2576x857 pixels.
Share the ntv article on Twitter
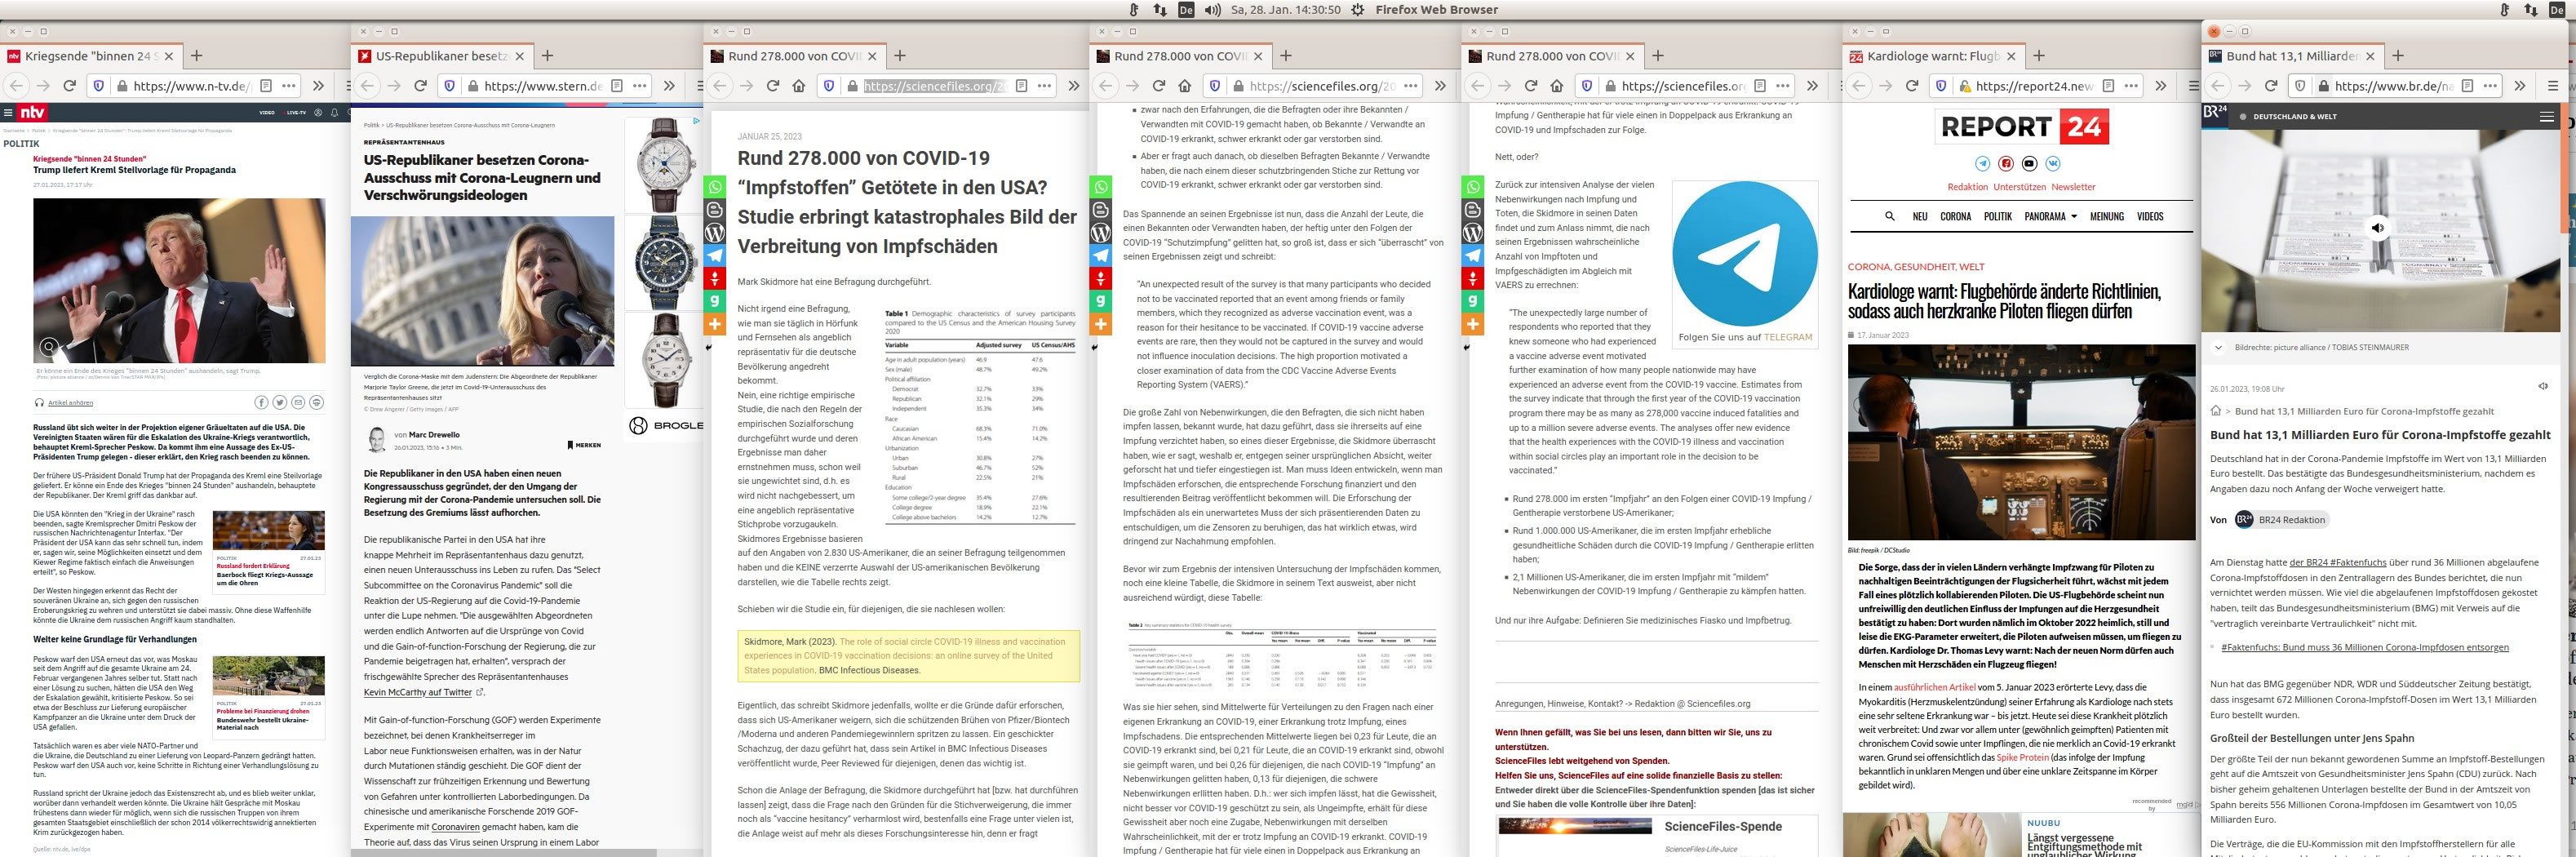point(280,402)
